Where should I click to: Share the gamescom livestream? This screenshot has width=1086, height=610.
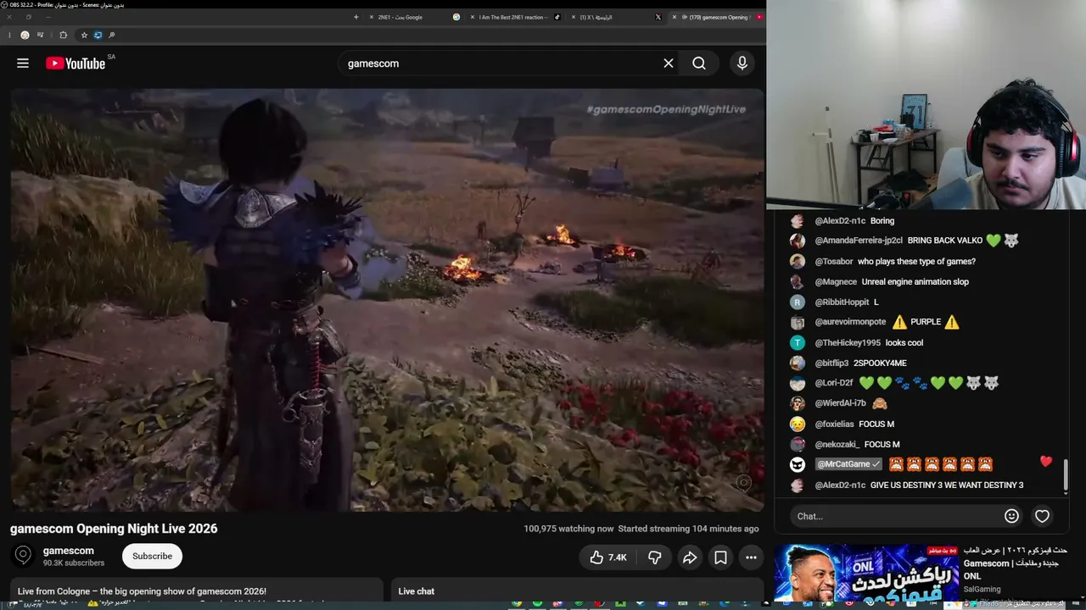(x=690, y=557)
